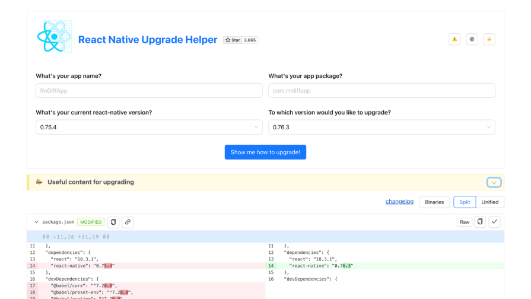Open settings with the gear icon

(x=472, y=39)
